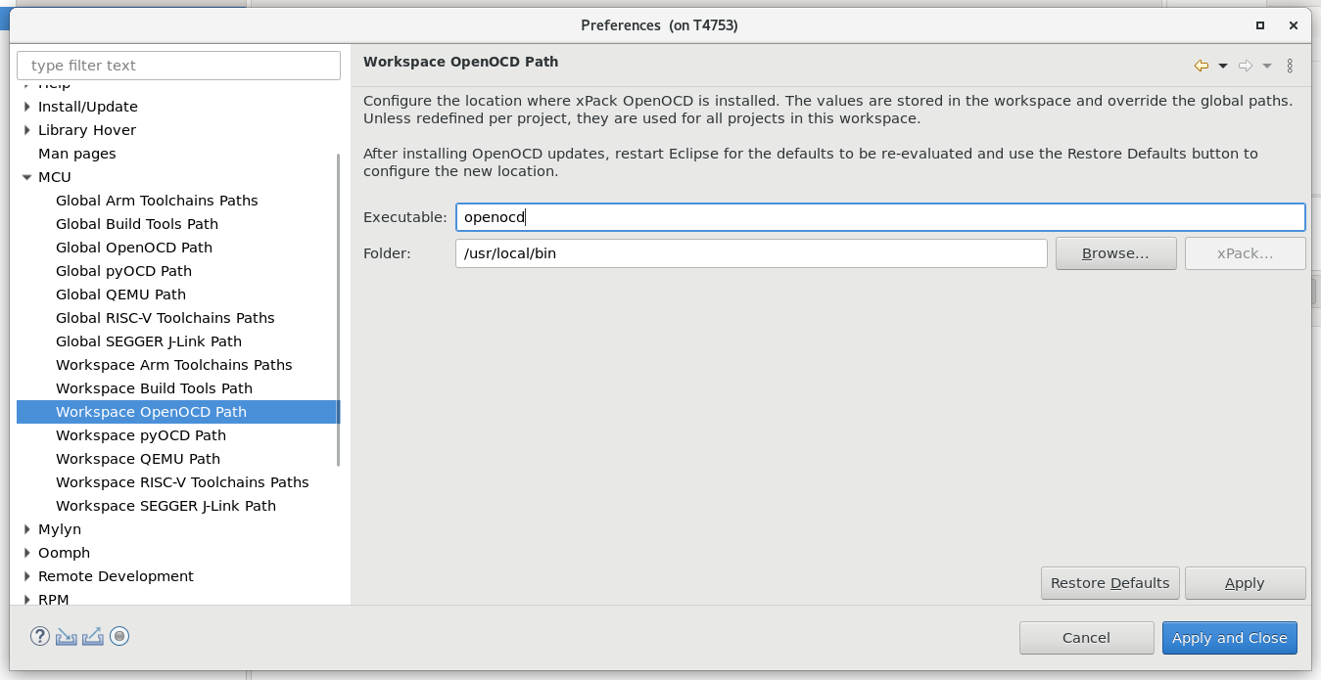This screenshot has height=680, width=1321.
Task: Click Apply and Close
Action: tap(1230, 638)
